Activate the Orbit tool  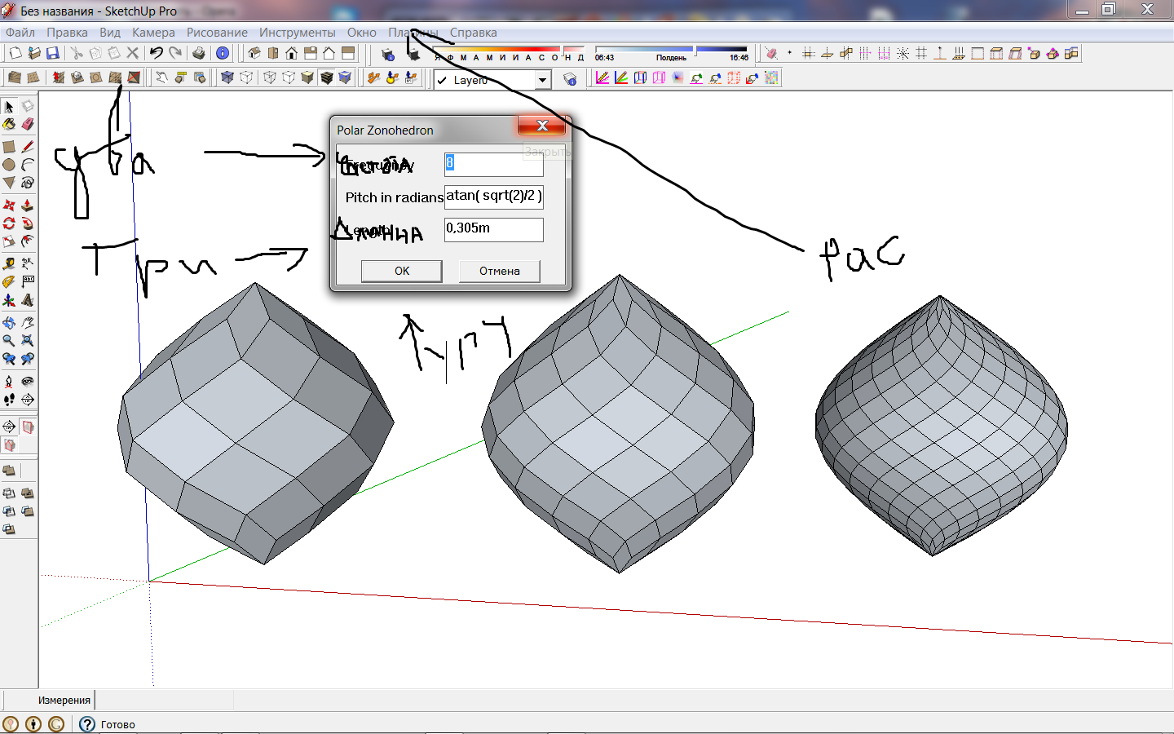click(9, 323)
